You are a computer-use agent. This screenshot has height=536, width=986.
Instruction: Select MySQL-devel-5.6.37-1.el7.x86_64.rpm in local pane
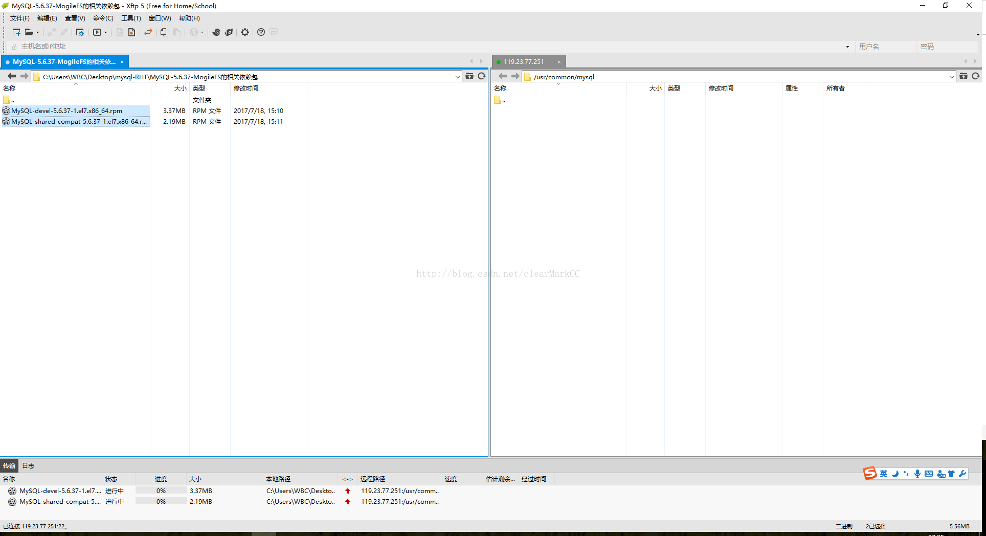pyautogui.click(x=76, y=111)
